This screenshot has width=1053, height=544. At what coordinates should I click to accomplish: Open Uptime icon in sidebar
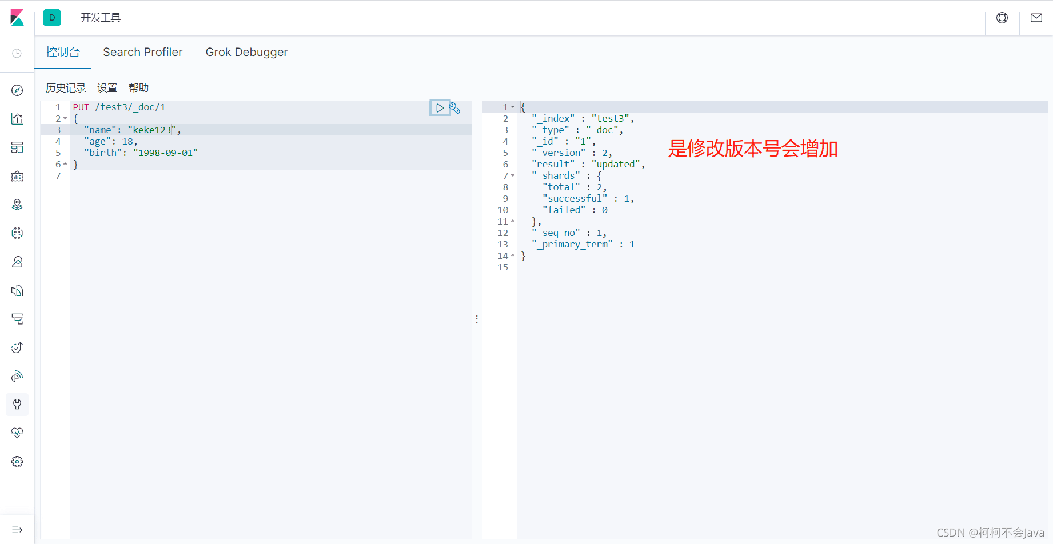click(x=17, y=347)
